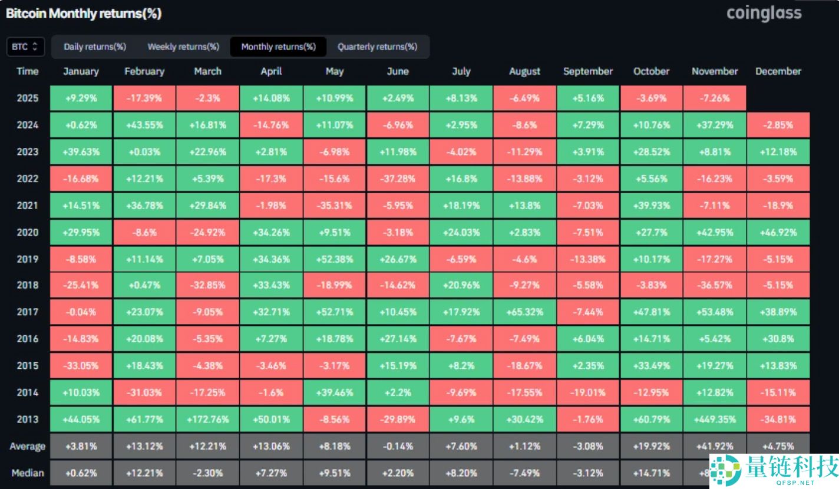Select the +172.76% March 2013 cell

pyautogui.click(x=207, y=419)
